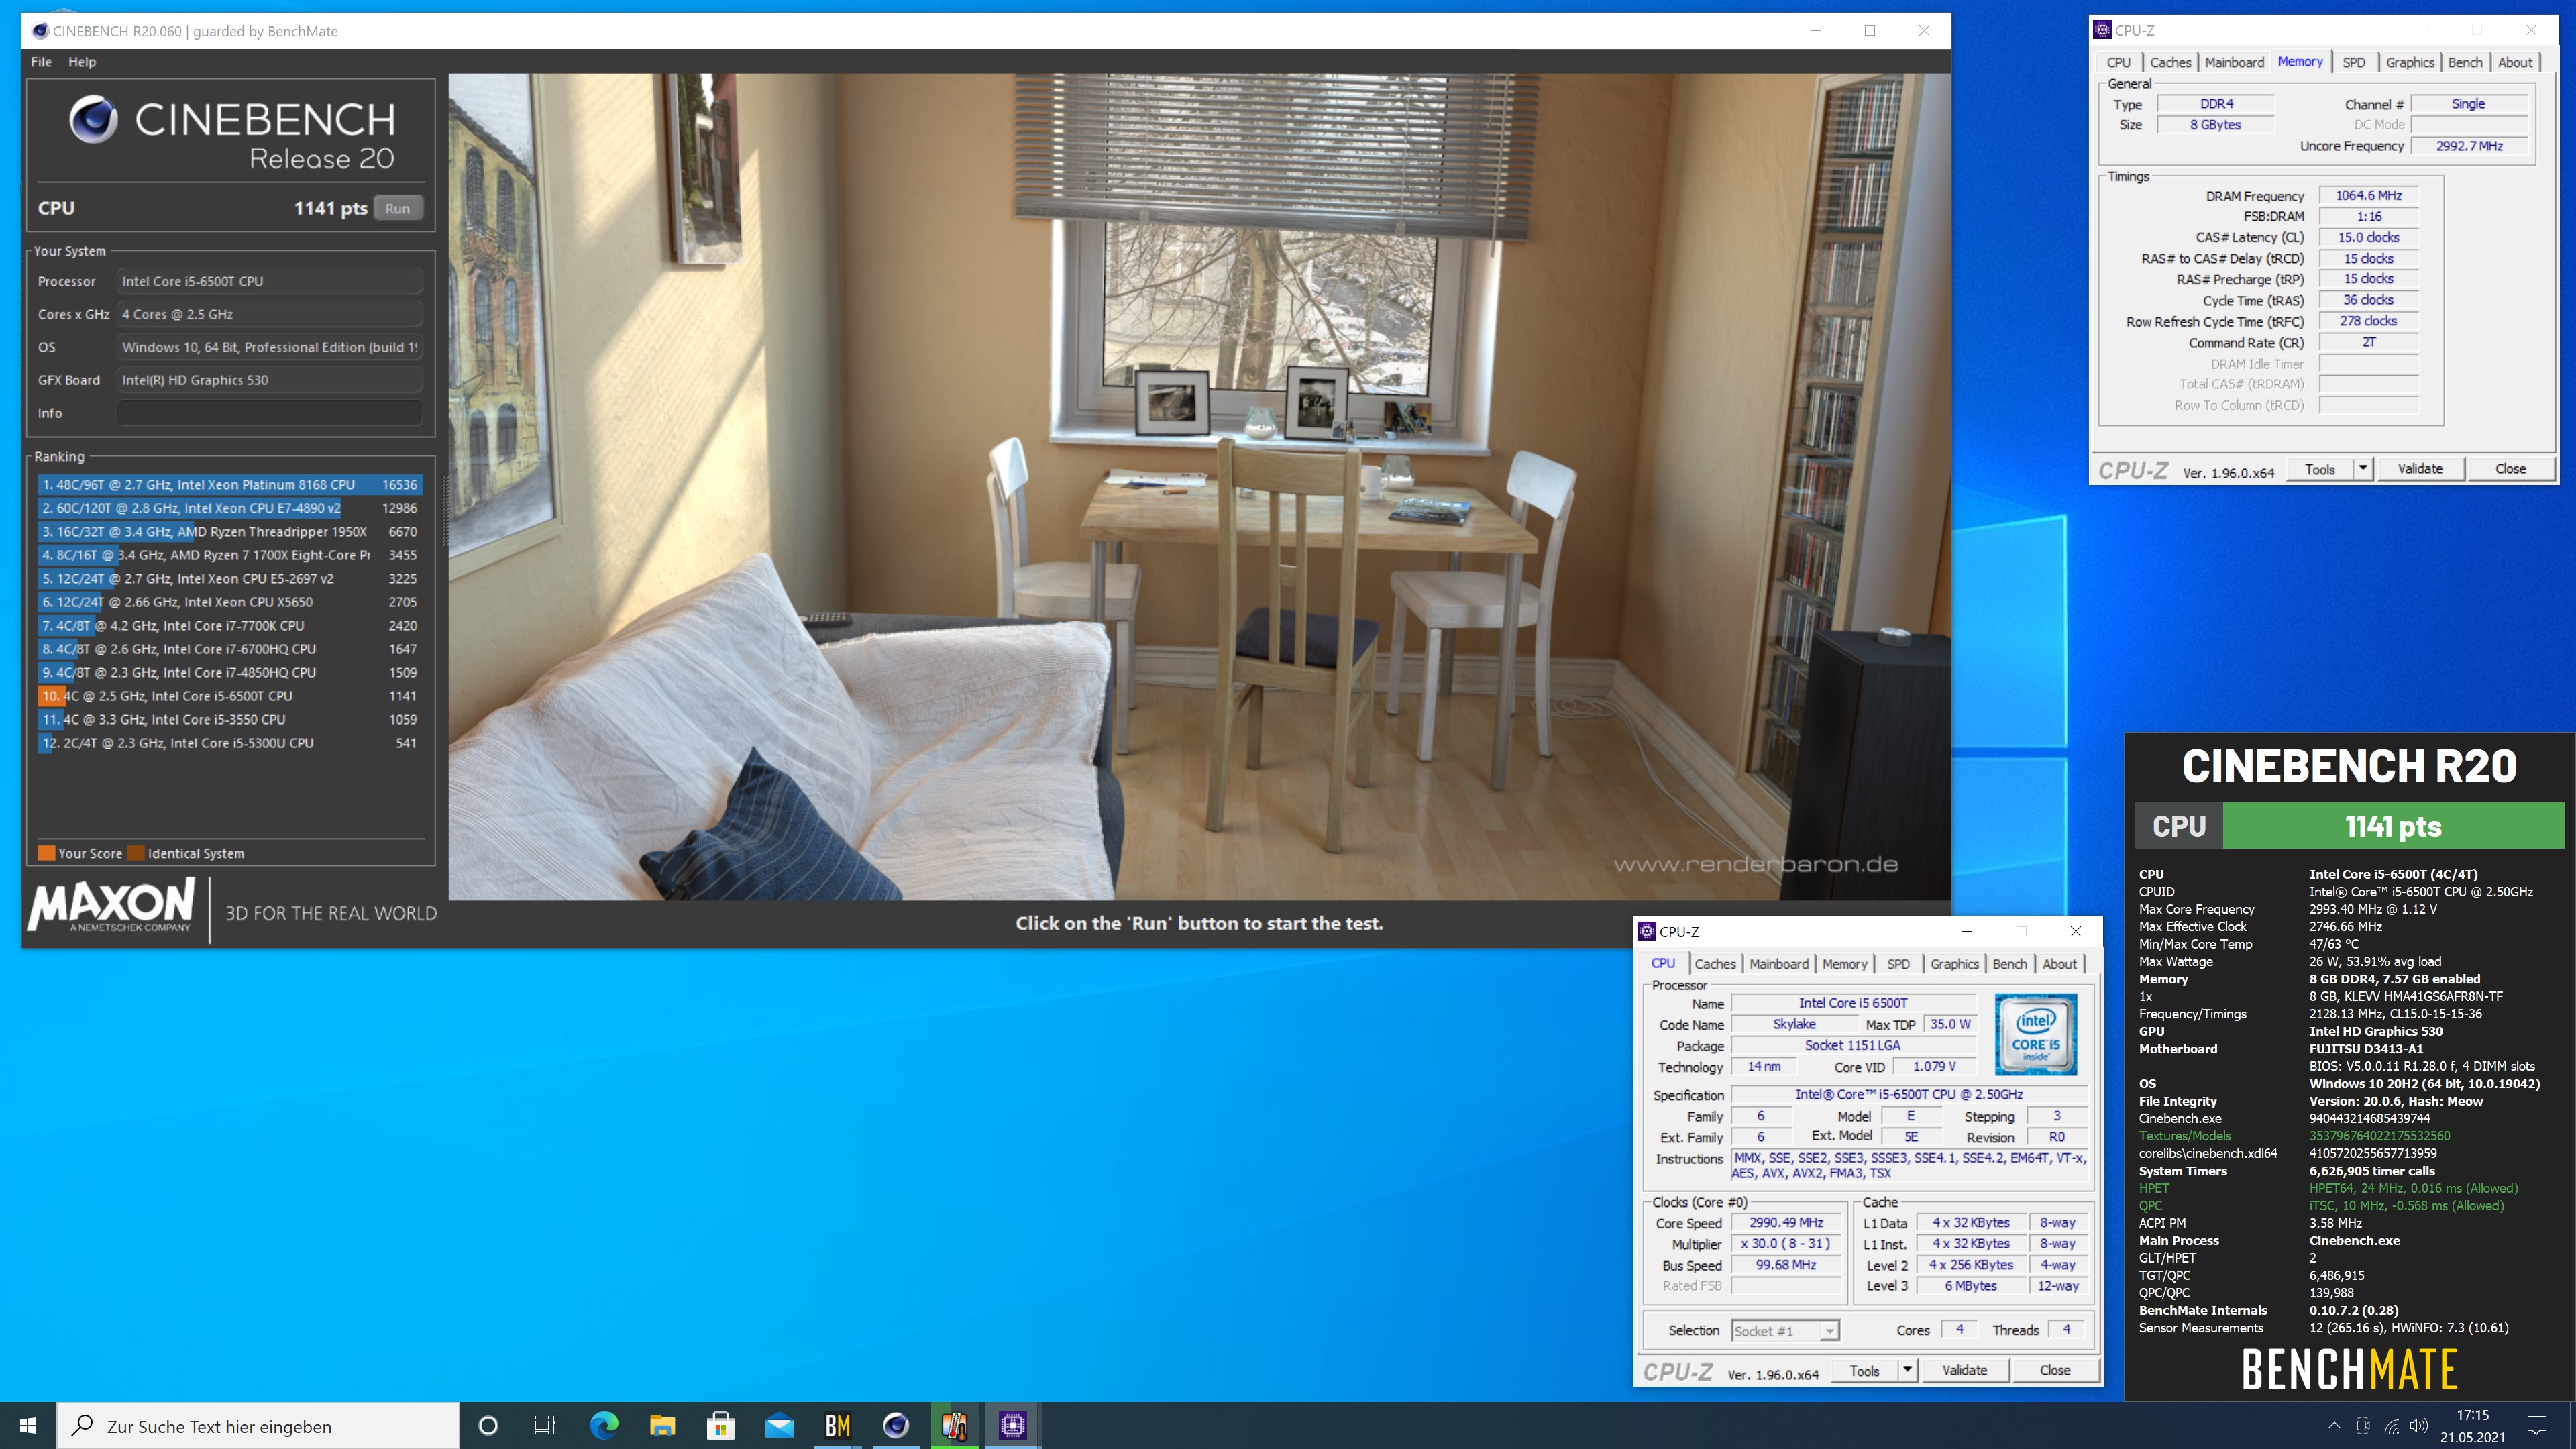
Task: Click the BENCHMATE logo in result panel
Action: pyautogui.click(x=2349, y=1370)
